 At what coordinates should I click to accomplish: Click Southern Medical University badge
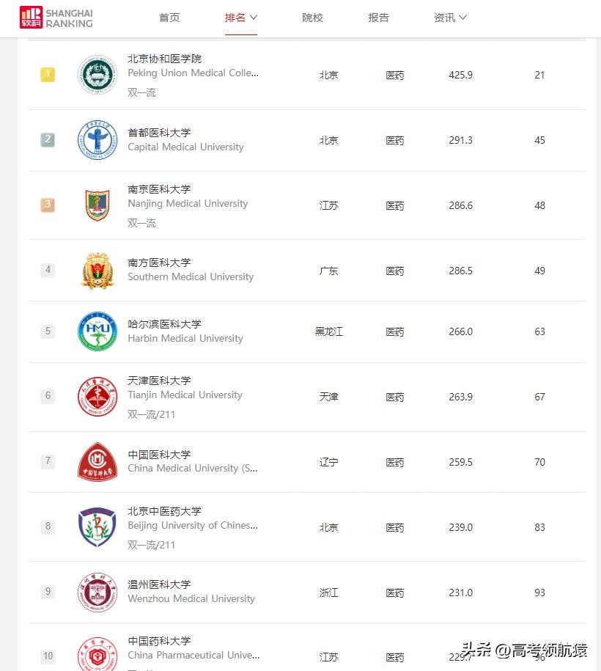[97, 270]
